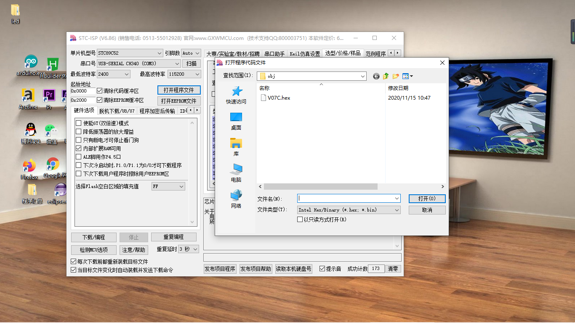
Task: Select the Firefox desktop shortcut
Action: (29, 169)
